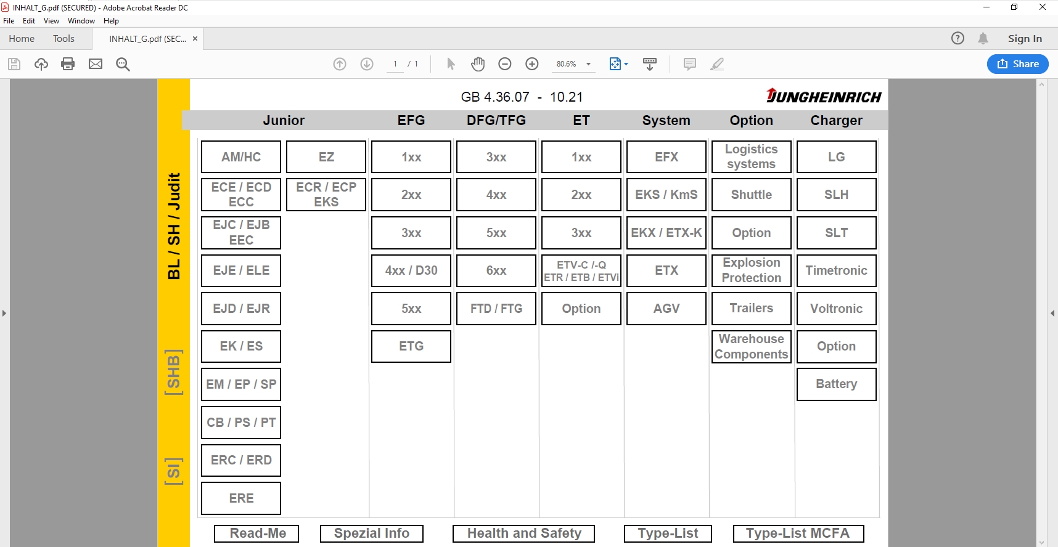Click the vertical scrollbar down arrow

(x=1042, y=542)
